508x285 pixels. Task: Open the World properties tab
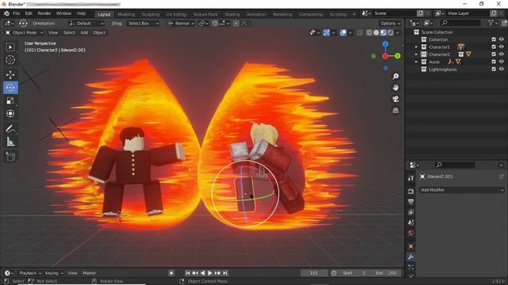(x=411, y=233)
